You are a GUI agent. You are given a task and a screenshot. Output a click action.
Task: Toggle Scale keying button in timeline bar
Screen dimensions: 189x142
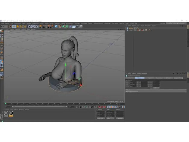point(111,107)
